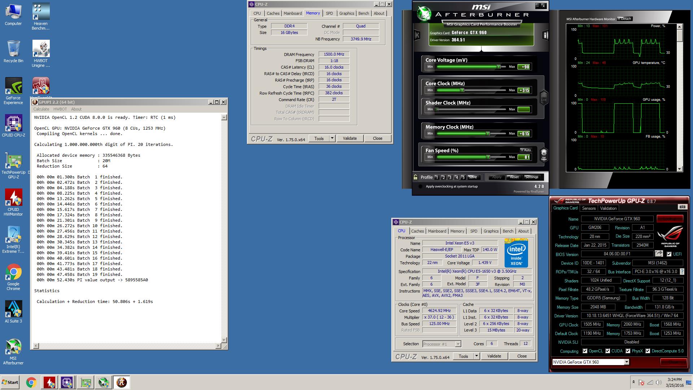The height and width of the screenshot is (390, 693).
Task: Click CPU-Z icon in the taskbar
Action: click(x=67, y=382)
